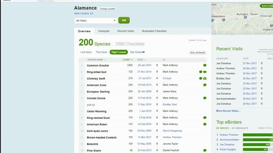View comment icon for American Crow
The height and width of the screenshot is (153, 273).
coord(205,85)
